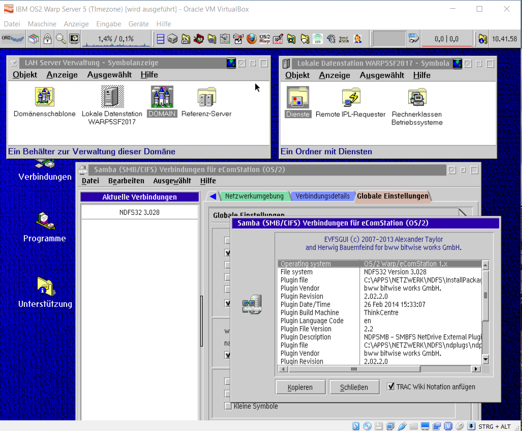Image resolution: width=522 pixels, height=431 pixels.
Task: Click the globe icon in LAN Server title bar
Action: [231, 63]
